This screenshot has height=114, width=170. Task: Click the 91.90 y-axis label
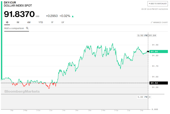click(155, 45)
